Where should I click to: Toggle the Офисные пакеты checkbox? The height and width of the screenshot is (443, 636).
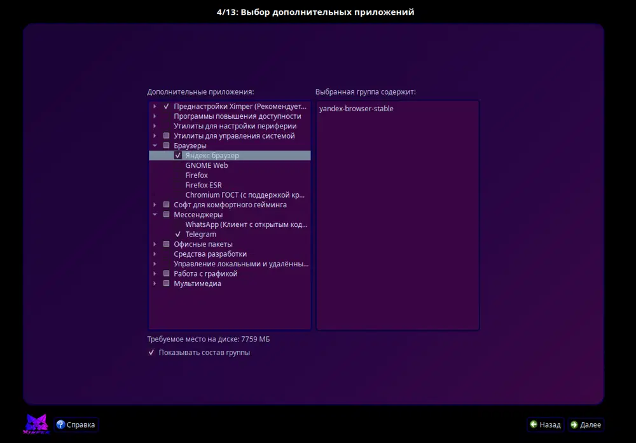tap(166, 244)
